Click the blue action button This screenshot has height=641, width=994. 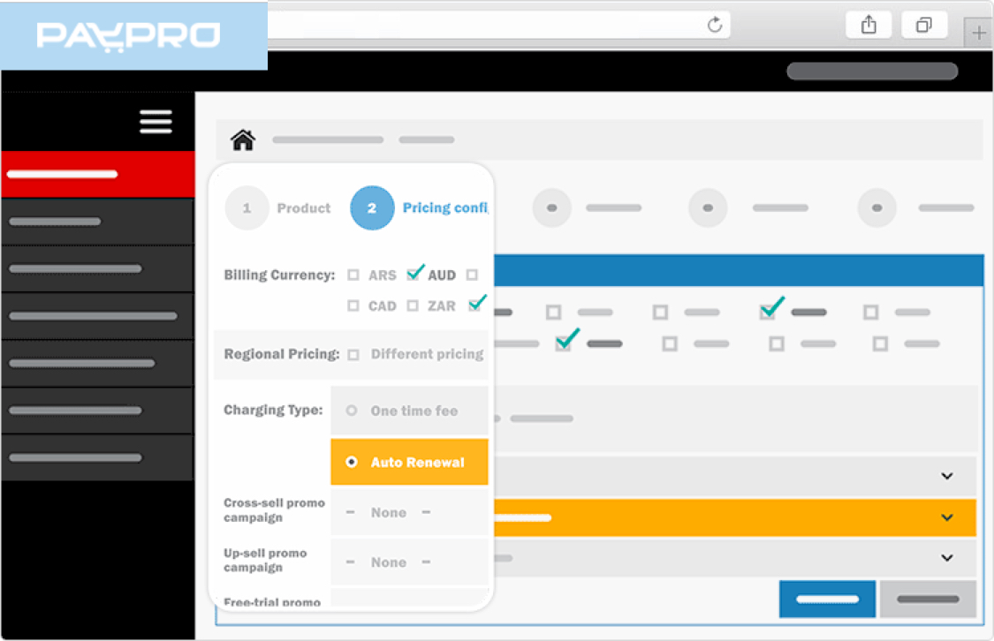point(827,599)
